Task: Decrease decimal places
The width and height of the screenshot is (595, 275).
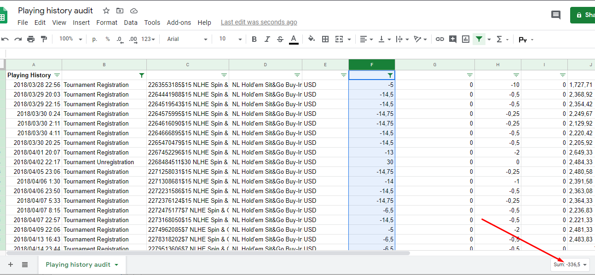Action: 120,39
